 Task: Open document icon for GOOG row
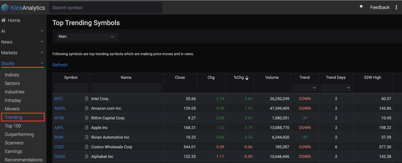[87, 157]
